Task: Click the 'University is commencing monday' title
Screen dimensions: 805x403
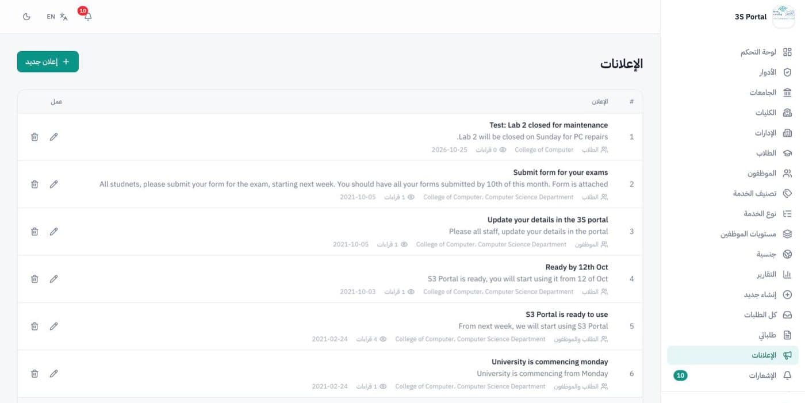Action: tap(550, 362)
